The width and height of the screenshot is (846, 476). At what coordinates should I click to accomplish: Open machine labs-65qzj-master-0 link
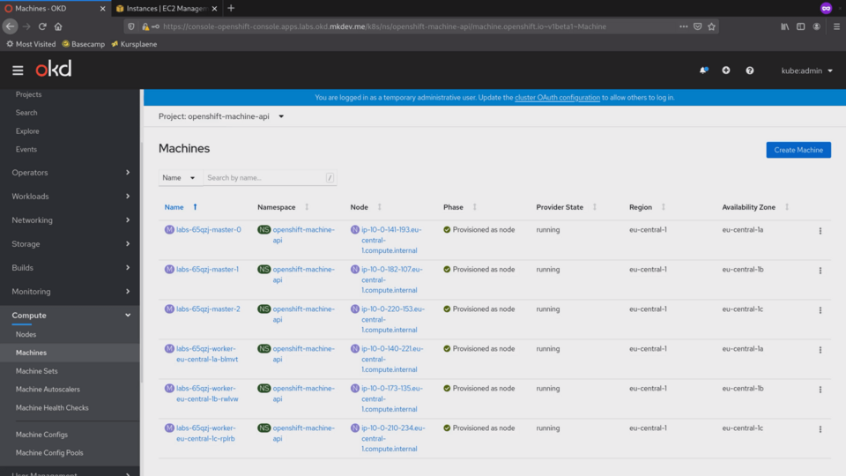click(208, 230)
